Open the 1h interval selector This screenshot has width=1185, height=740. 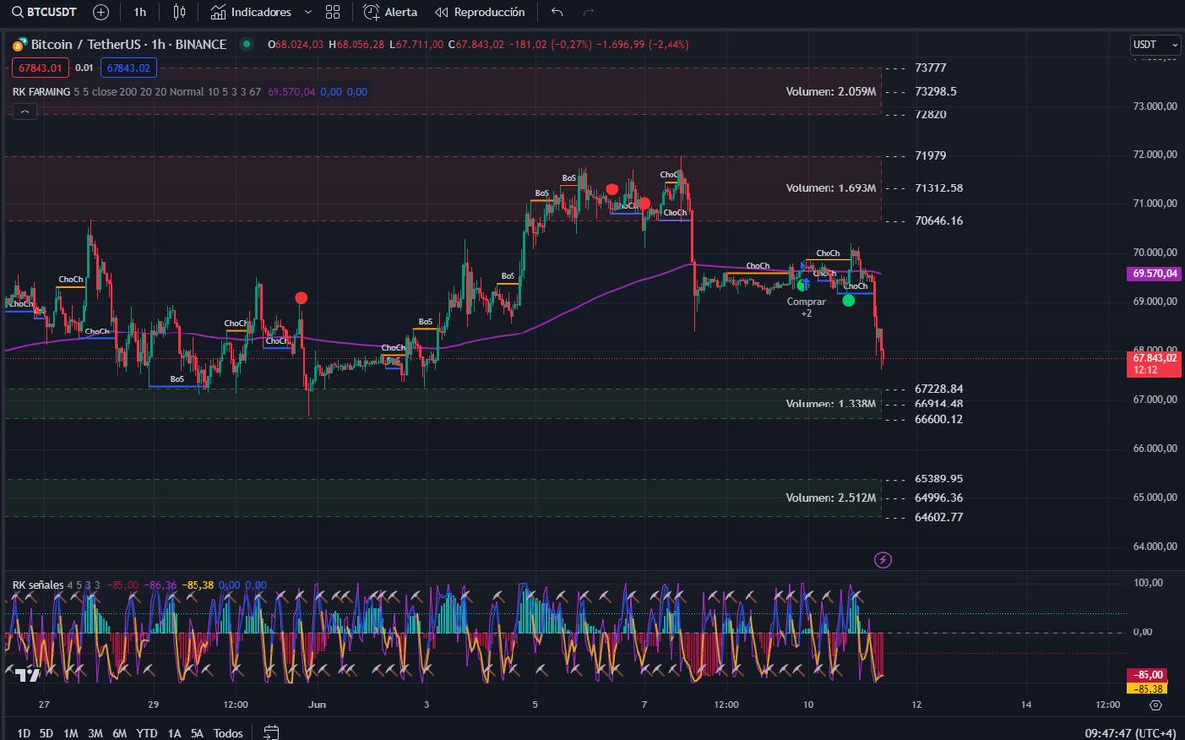coord(140,12)
